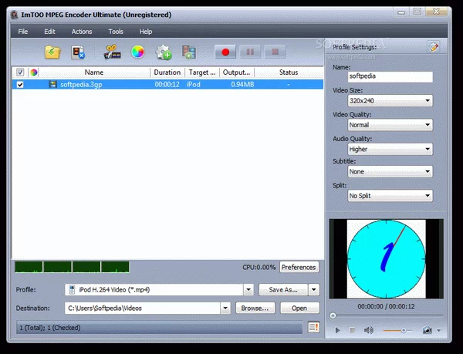Viewport: 463px width, 354px height.
Task: Take a snapshot with the camera icon
Action: coord(427,330)
